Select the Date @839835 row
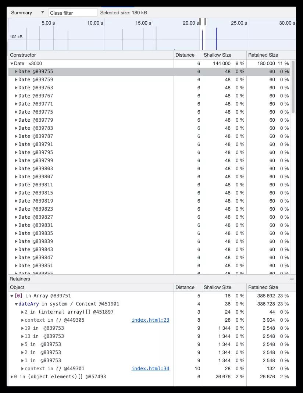The width and height of the screenshot is (303, 393). point(149,233)
